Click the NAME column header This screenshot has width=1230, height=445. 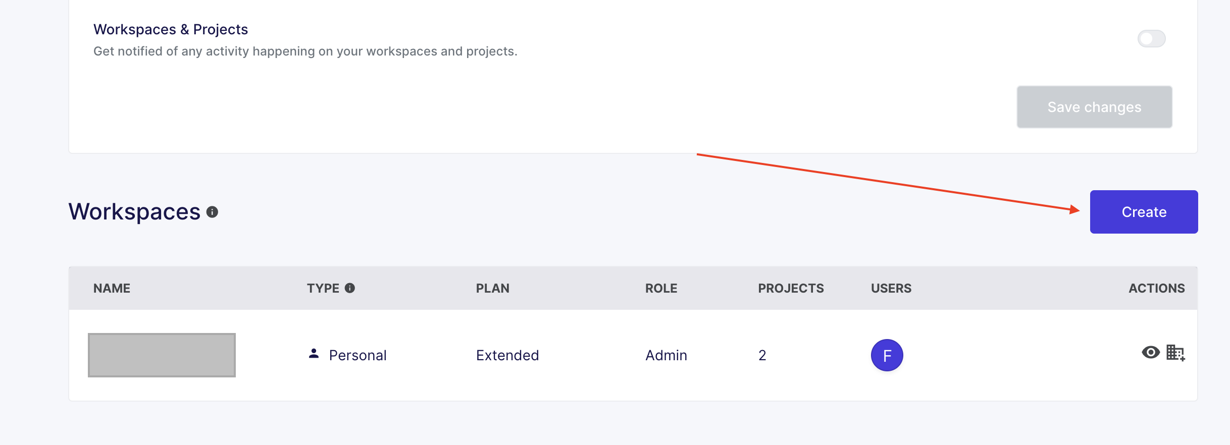click(x=112, y=289)
